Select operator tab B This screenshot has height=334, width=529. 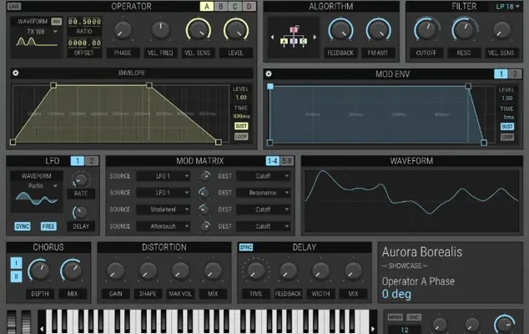[219, 7]
